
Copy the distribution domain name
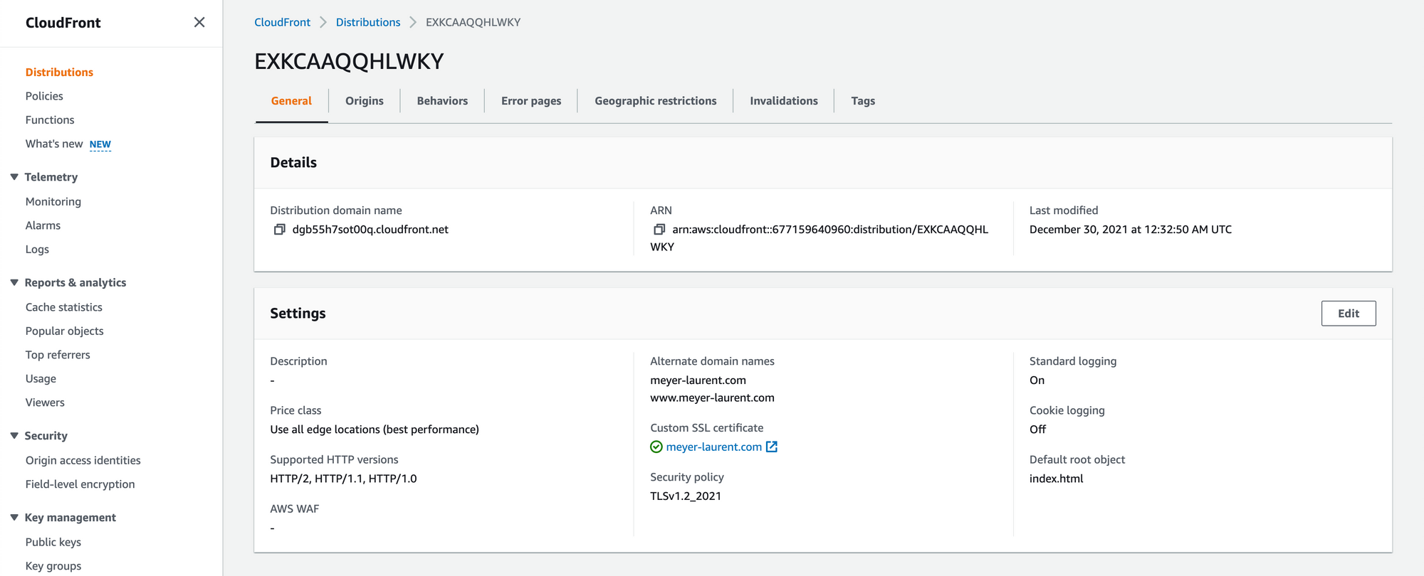point(280,229)
